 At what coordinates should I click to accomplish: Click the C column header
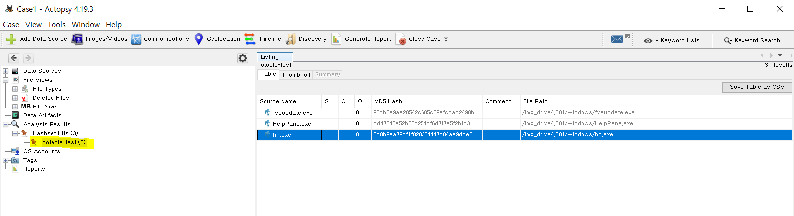click(347, 101)
